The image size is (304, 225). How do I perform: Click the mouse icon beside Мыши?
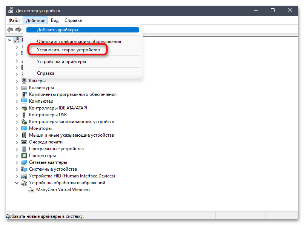pos(24,135)
